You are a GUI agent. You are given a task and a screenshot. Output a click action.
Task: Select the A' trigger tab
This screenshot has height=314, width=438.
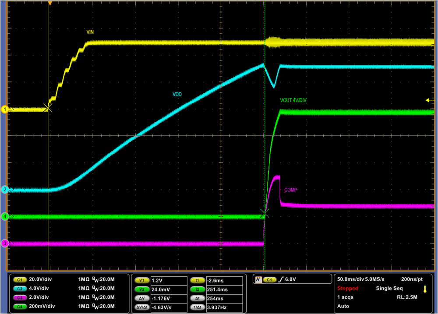click(x=259, y=279)
